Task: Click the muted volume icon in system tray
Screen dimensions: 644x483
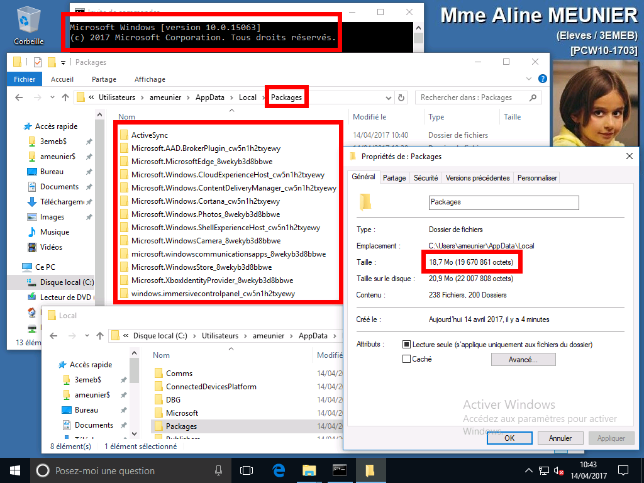Action: [558, 470]
